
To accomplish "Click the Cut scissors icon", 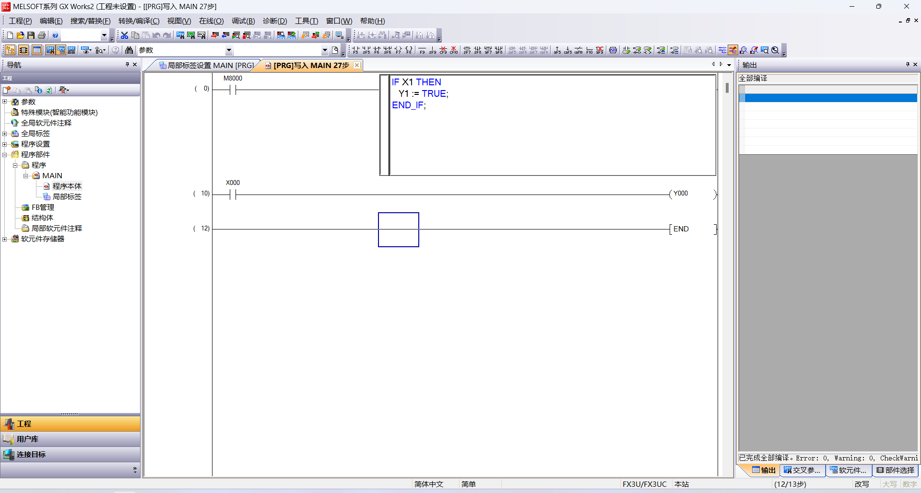I will [x=124, y=35].
